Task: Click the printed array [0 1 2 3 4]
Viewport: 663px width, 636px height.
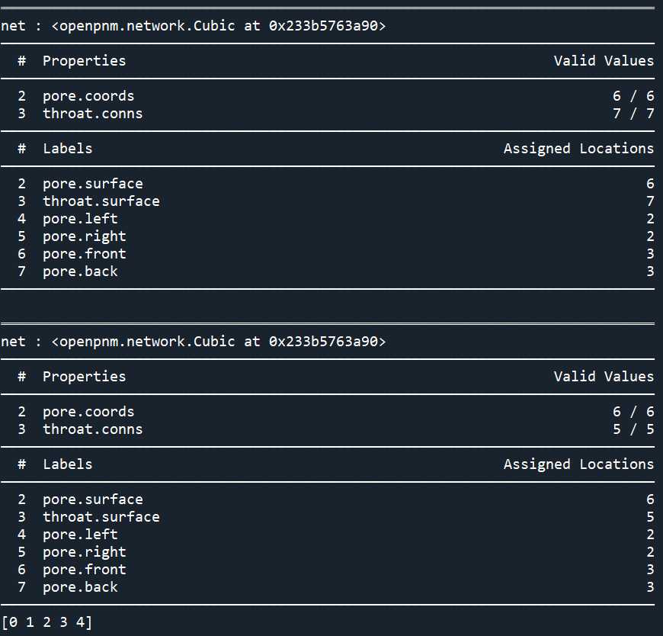Action: (x=46, y=622)
